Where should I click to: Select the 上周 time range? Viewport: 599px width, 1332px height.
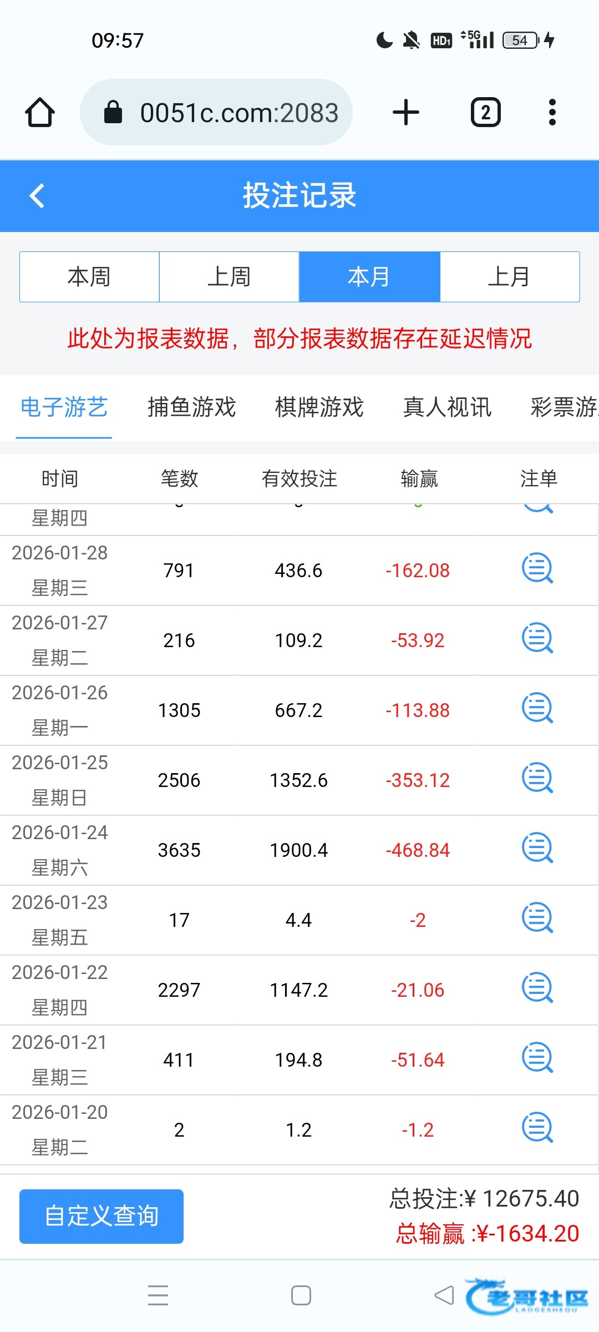229,277
